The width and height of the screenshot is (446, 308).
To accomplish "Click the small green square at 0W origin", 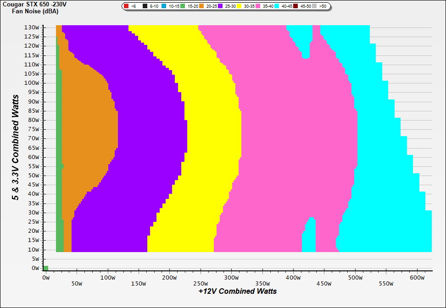I will click(x=45, y=268).
